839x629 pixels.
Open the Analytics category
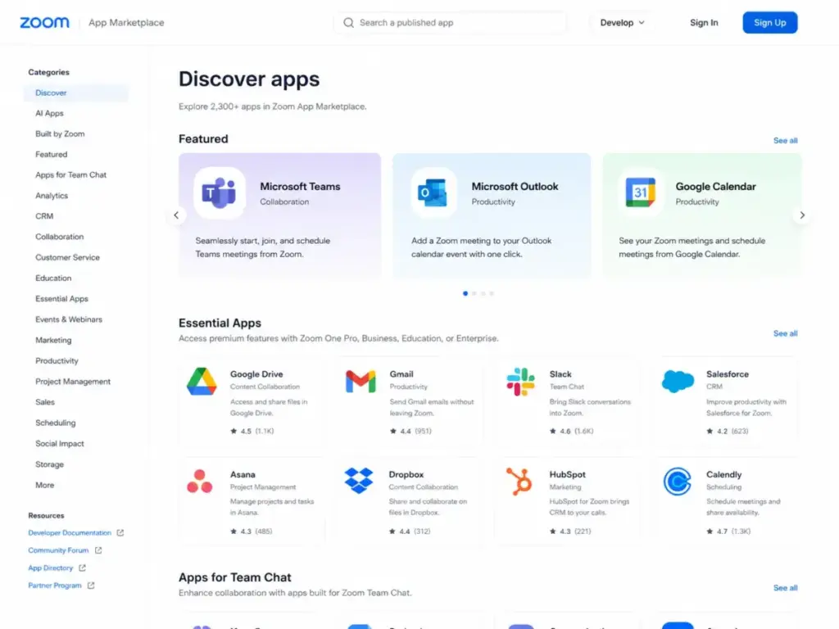pyautogui.click(x=52, y=196)
